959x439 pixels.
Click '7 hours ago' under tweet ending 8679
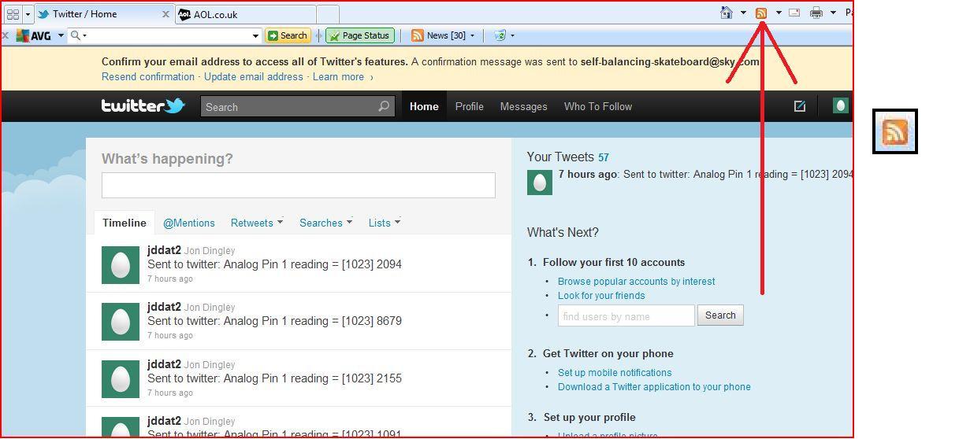coord(170,335)
